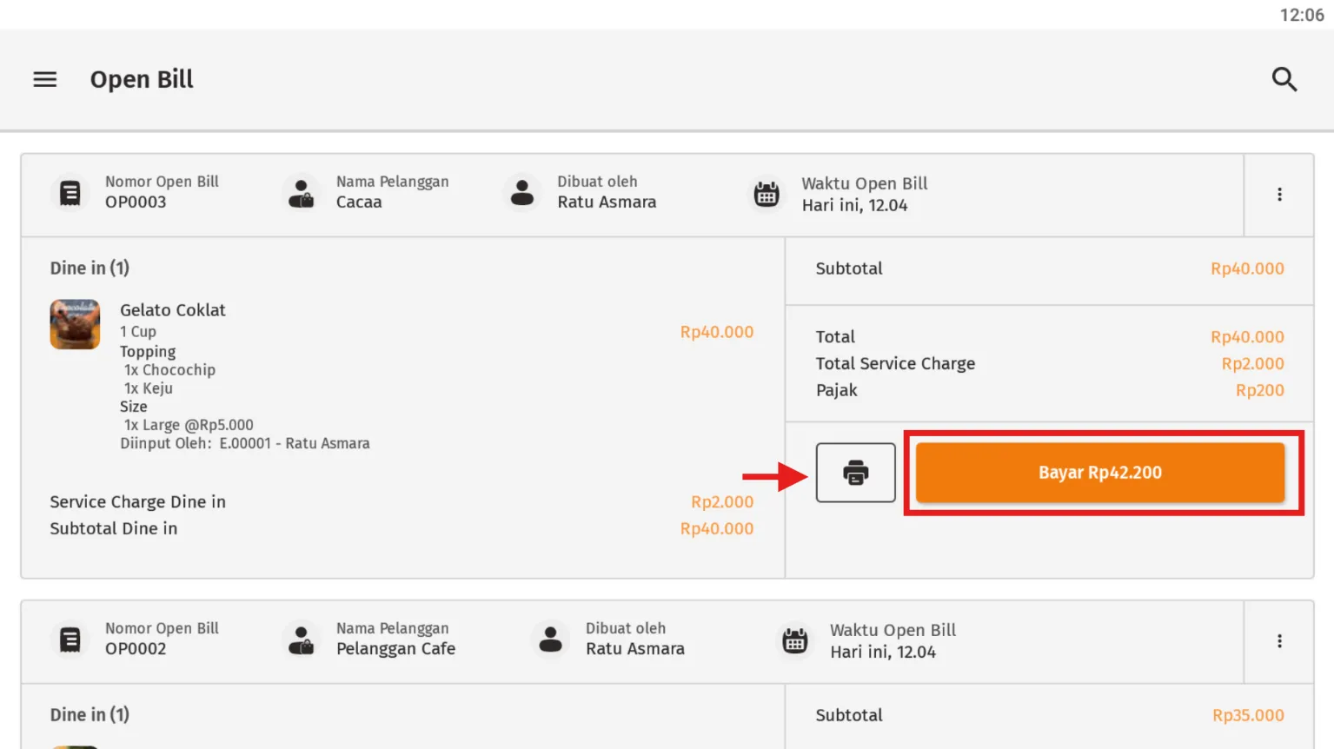Click the Rp35.000 subtotal of OP0002

tap(1248, 716)
